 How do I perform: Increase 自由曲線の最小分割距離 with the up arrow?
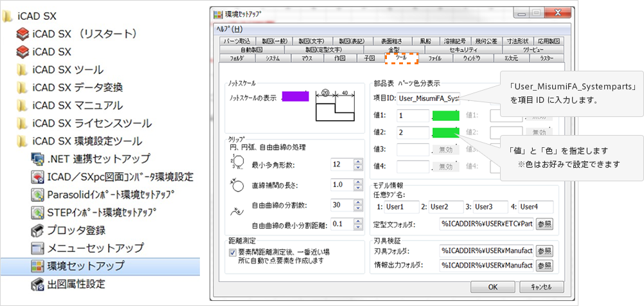pyautogui.click(x=359, y=221)
